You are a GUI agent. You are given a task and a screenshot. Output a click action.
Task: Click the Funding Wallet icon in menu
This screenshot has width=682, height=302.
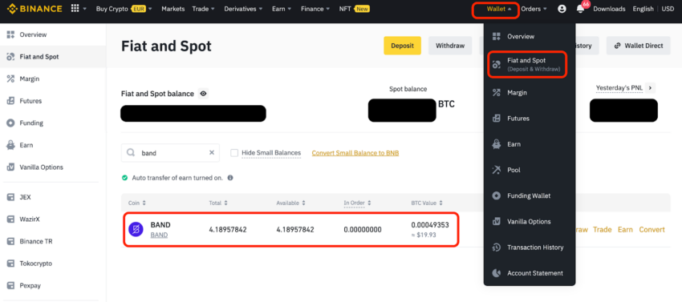pos(497,195)
